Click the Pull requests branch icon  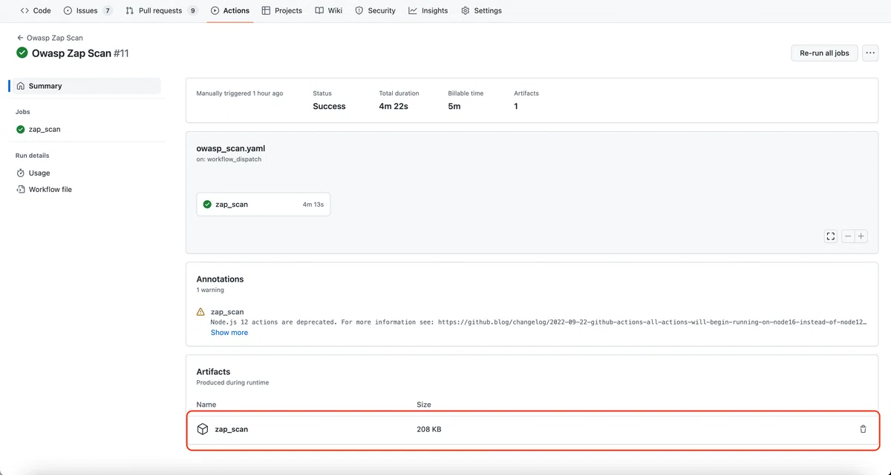click(130, 10)
